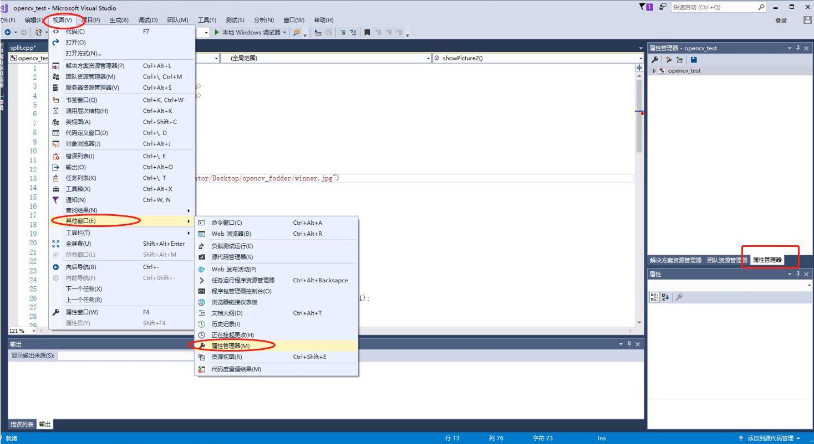Click the account avatar icon
Viewport: 814px width, 444px height.
point(808,20)
